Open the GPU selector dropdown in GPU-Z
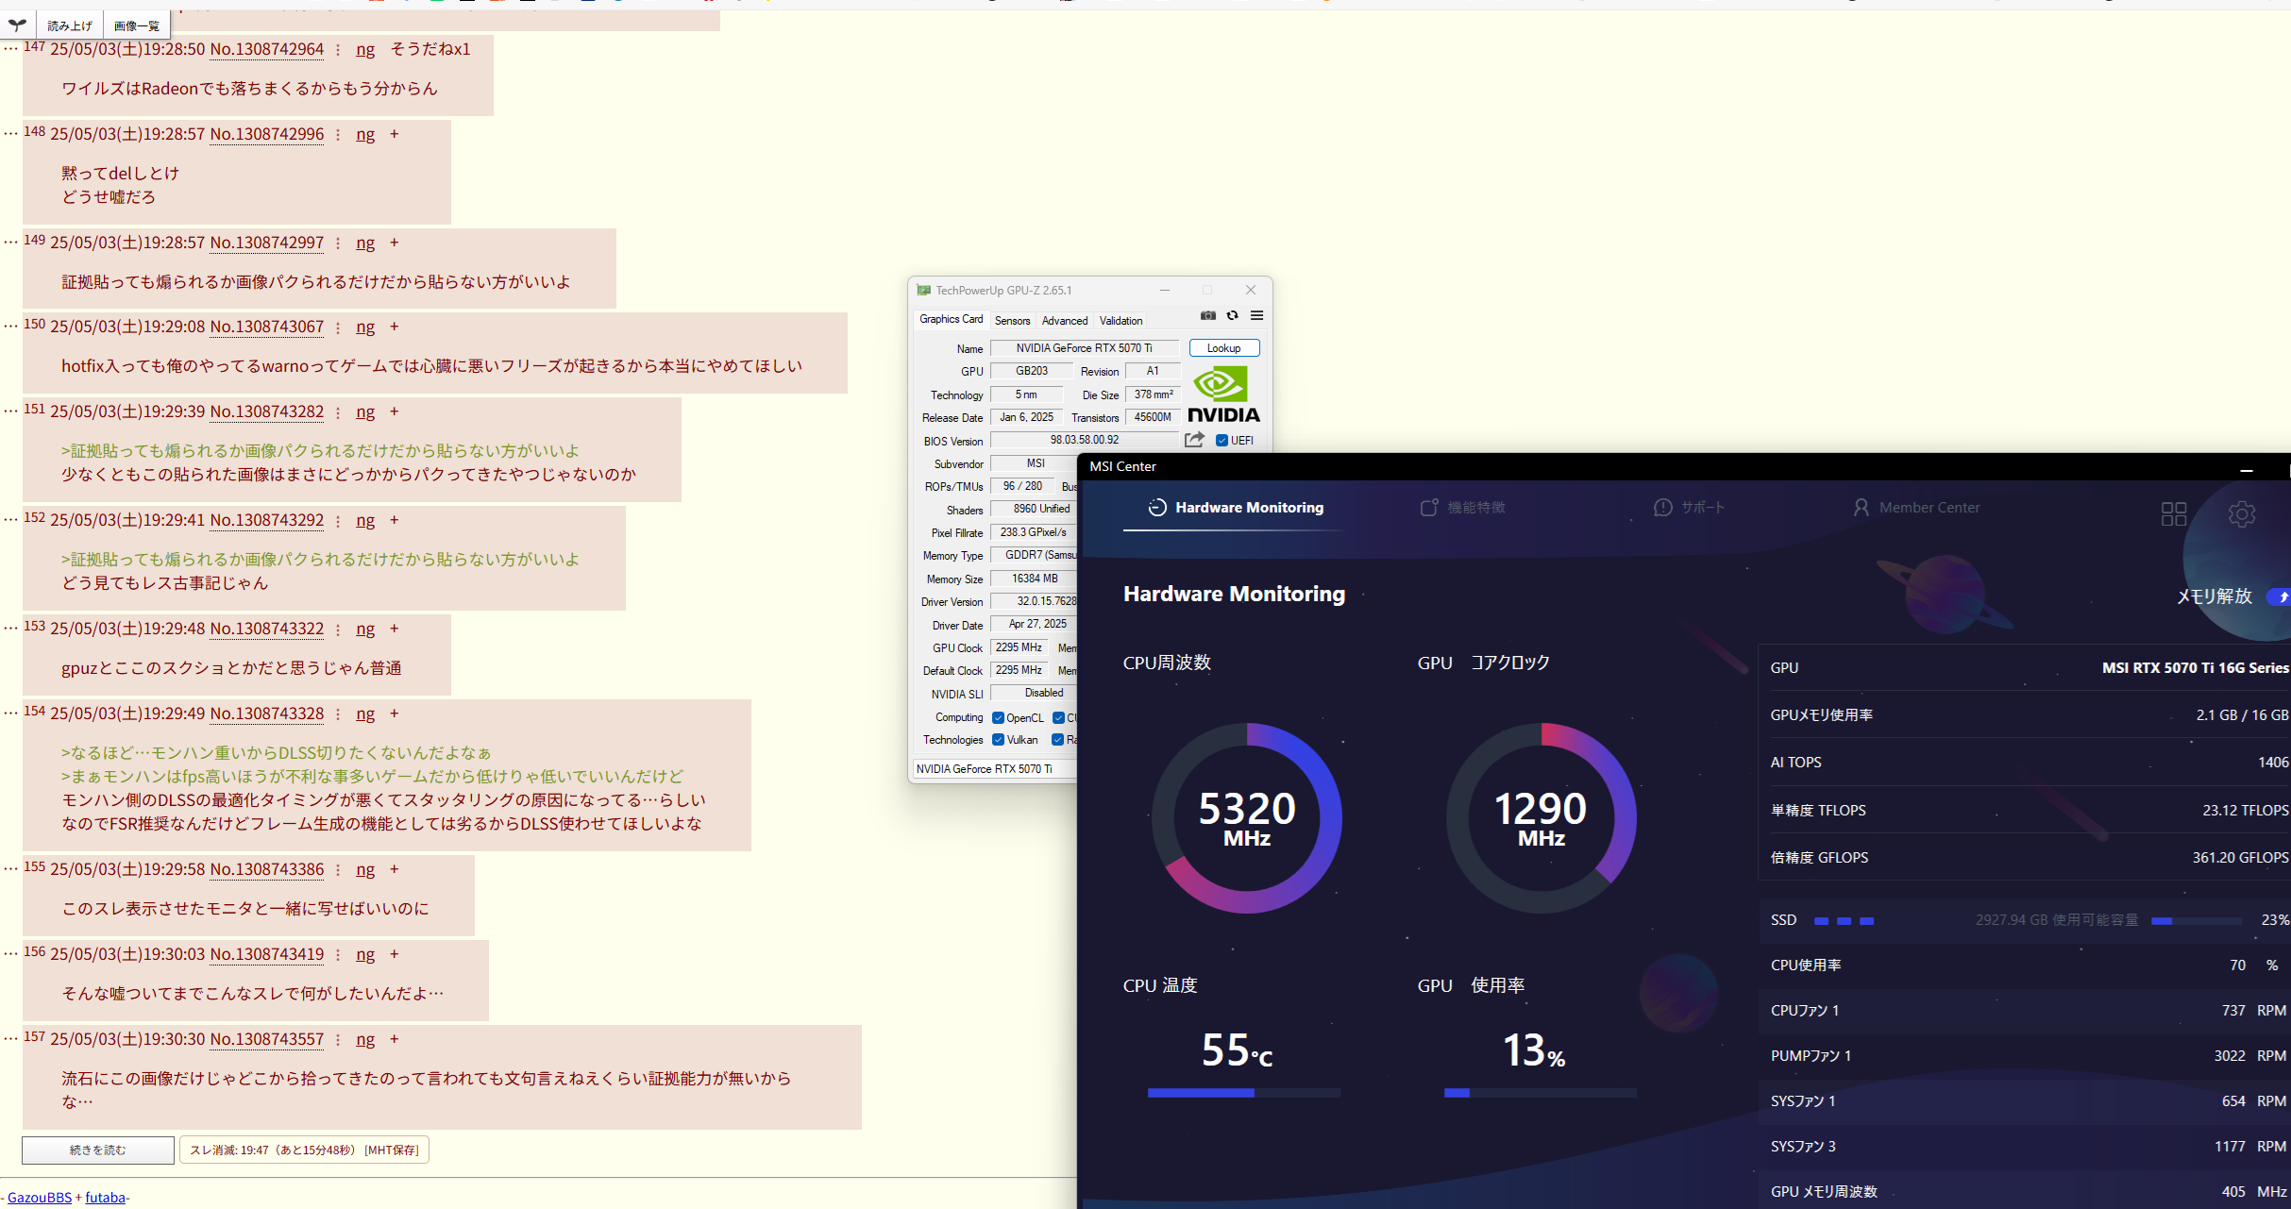2291x1209 pixels. 995,769
